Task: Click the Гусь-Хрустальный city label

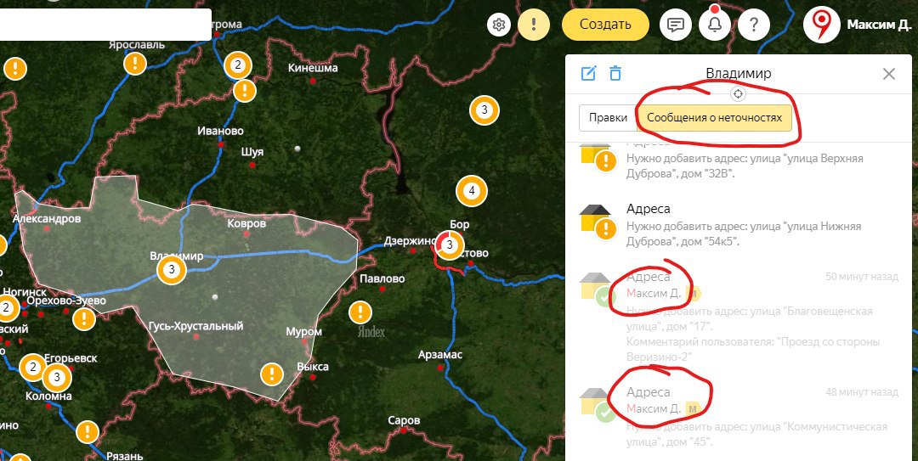Action: pyautogui.click(x=196, y=326)
